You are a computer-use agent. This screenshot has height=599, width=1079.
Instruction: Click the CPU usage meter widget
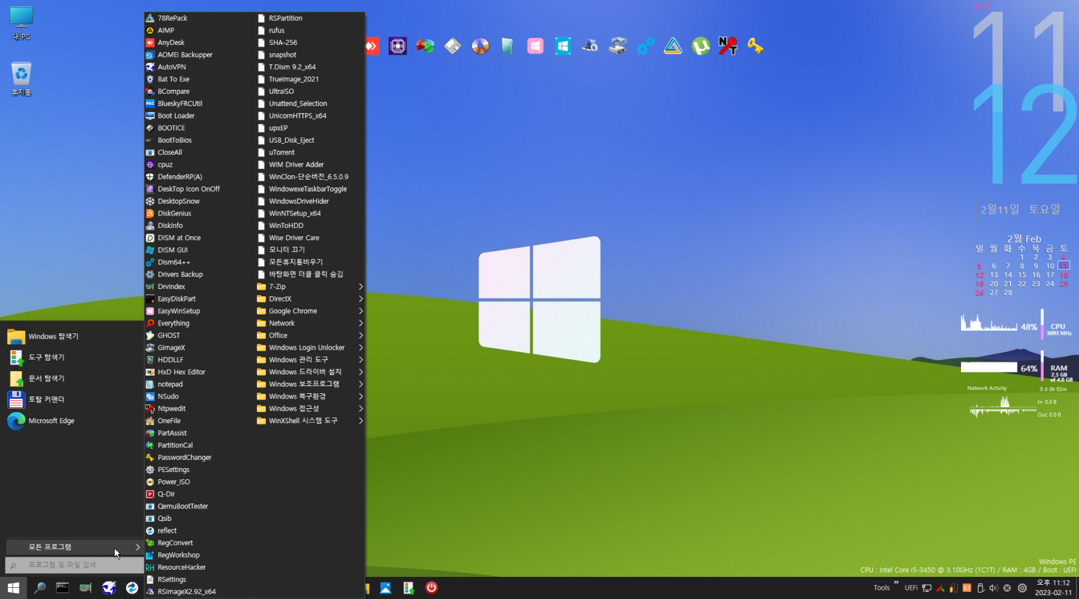click(x=1016, y=324)
